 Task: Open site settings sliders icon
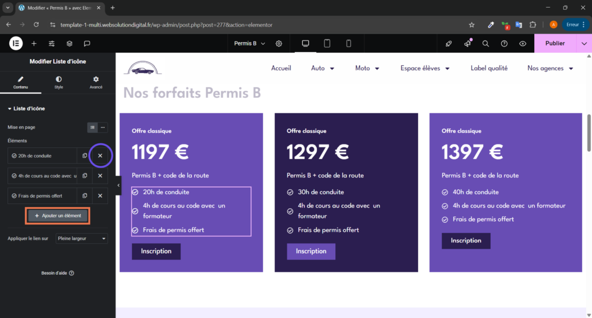[x=51, y=43]
